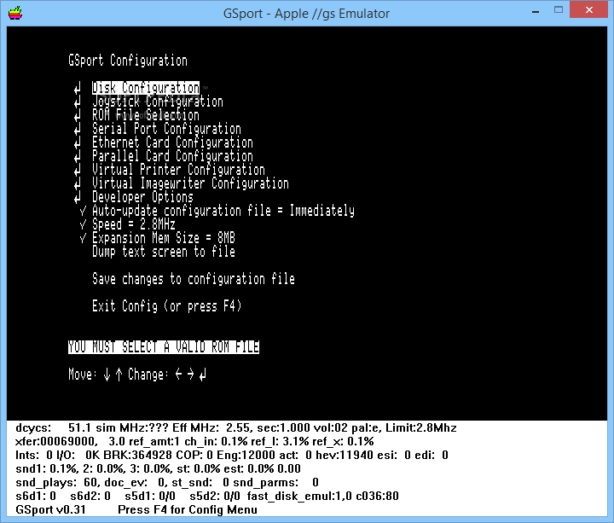This screenshot has height=523, width=614.
Task: Open Parallel Card Configuration entry
Action: [x=172, y=156]
